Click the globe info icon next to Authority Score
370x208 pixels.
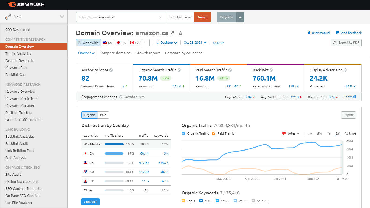111,70
